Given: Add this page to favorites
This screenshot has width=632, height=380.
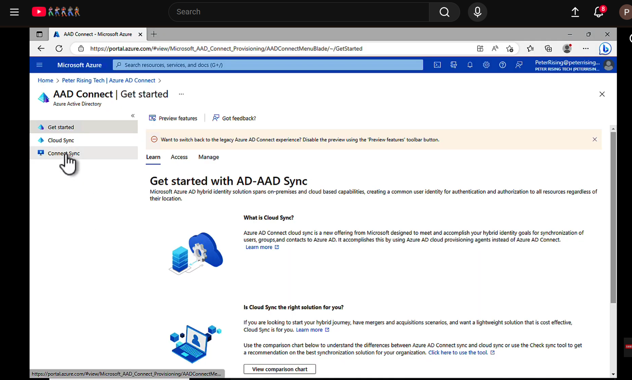Looking at the screenshot, I should pyautogui.click(x=510, y=49).
